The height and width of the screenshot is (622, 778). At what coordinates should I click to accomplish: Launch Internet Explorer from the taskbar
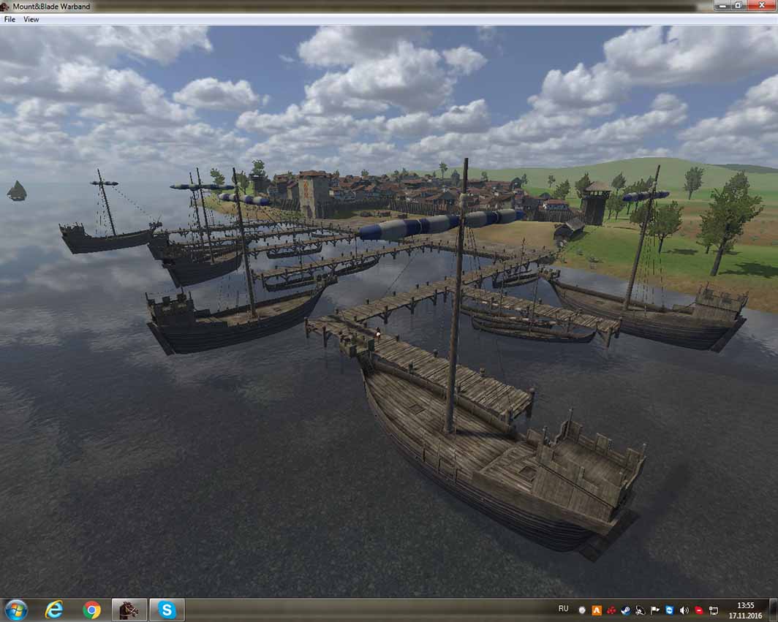coord(54,610)
